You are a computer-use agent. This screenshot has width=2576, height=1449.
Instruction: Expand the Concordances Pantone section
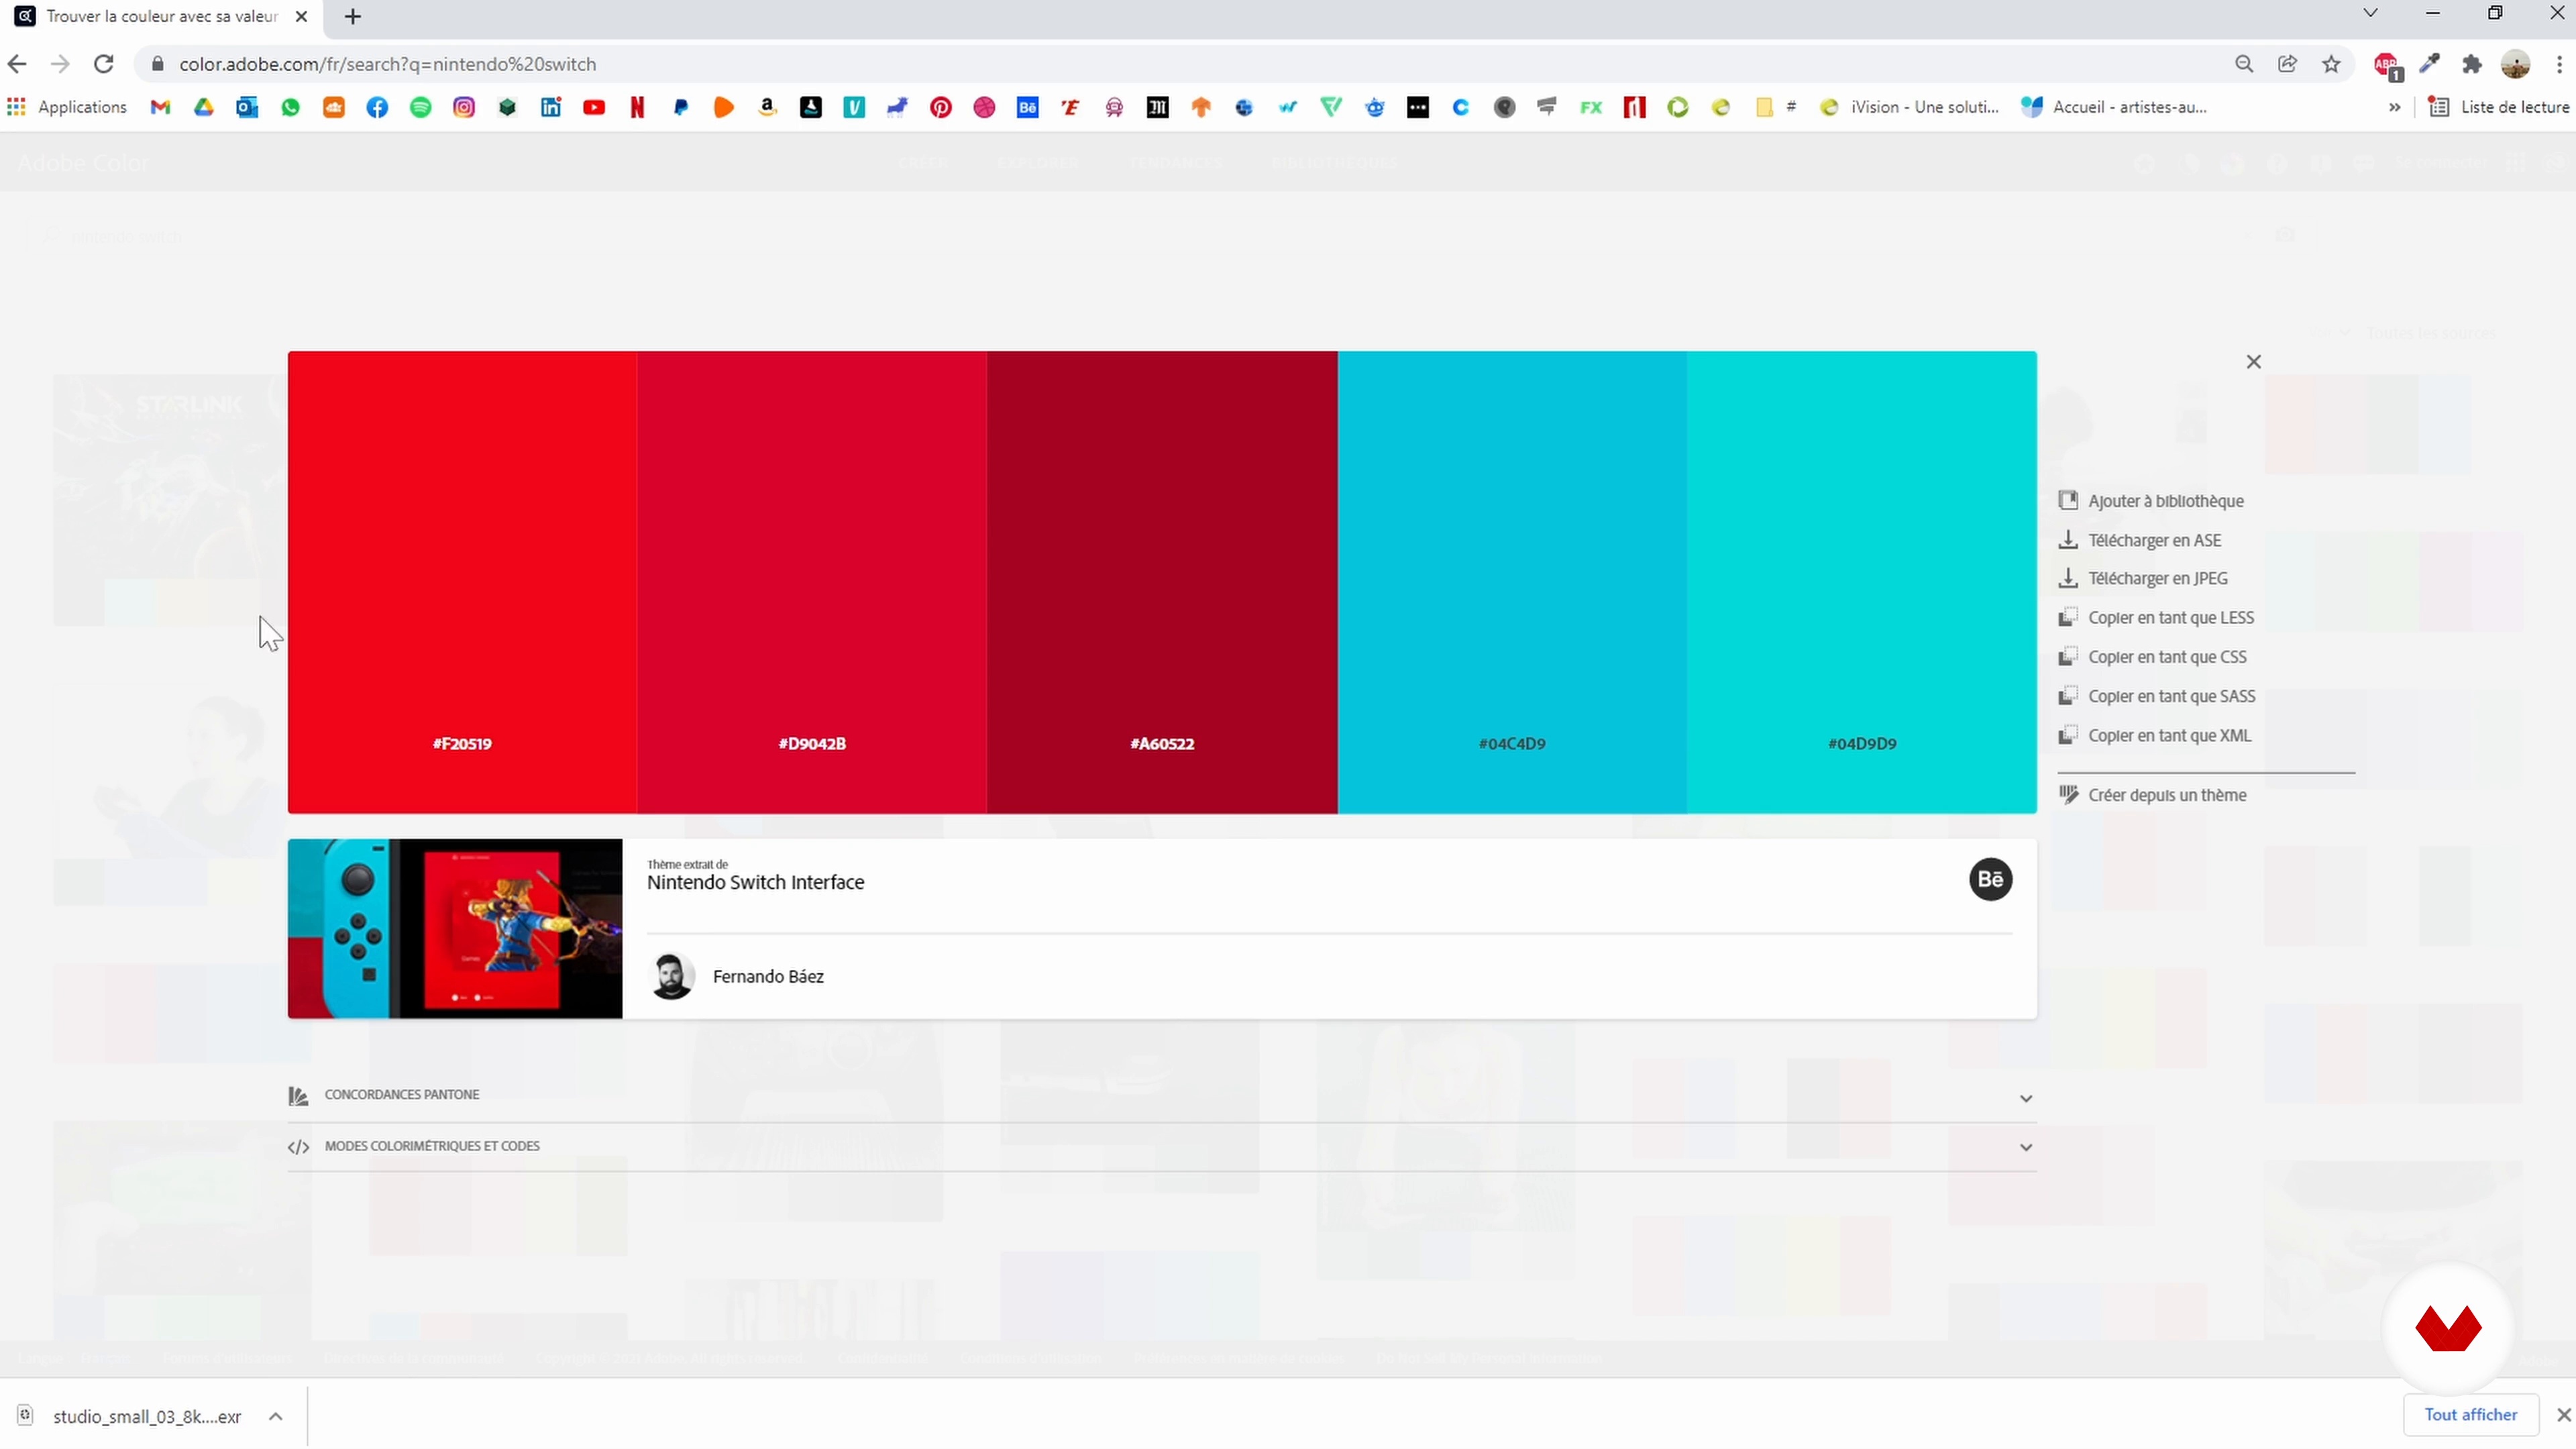click(1162, 1096)
